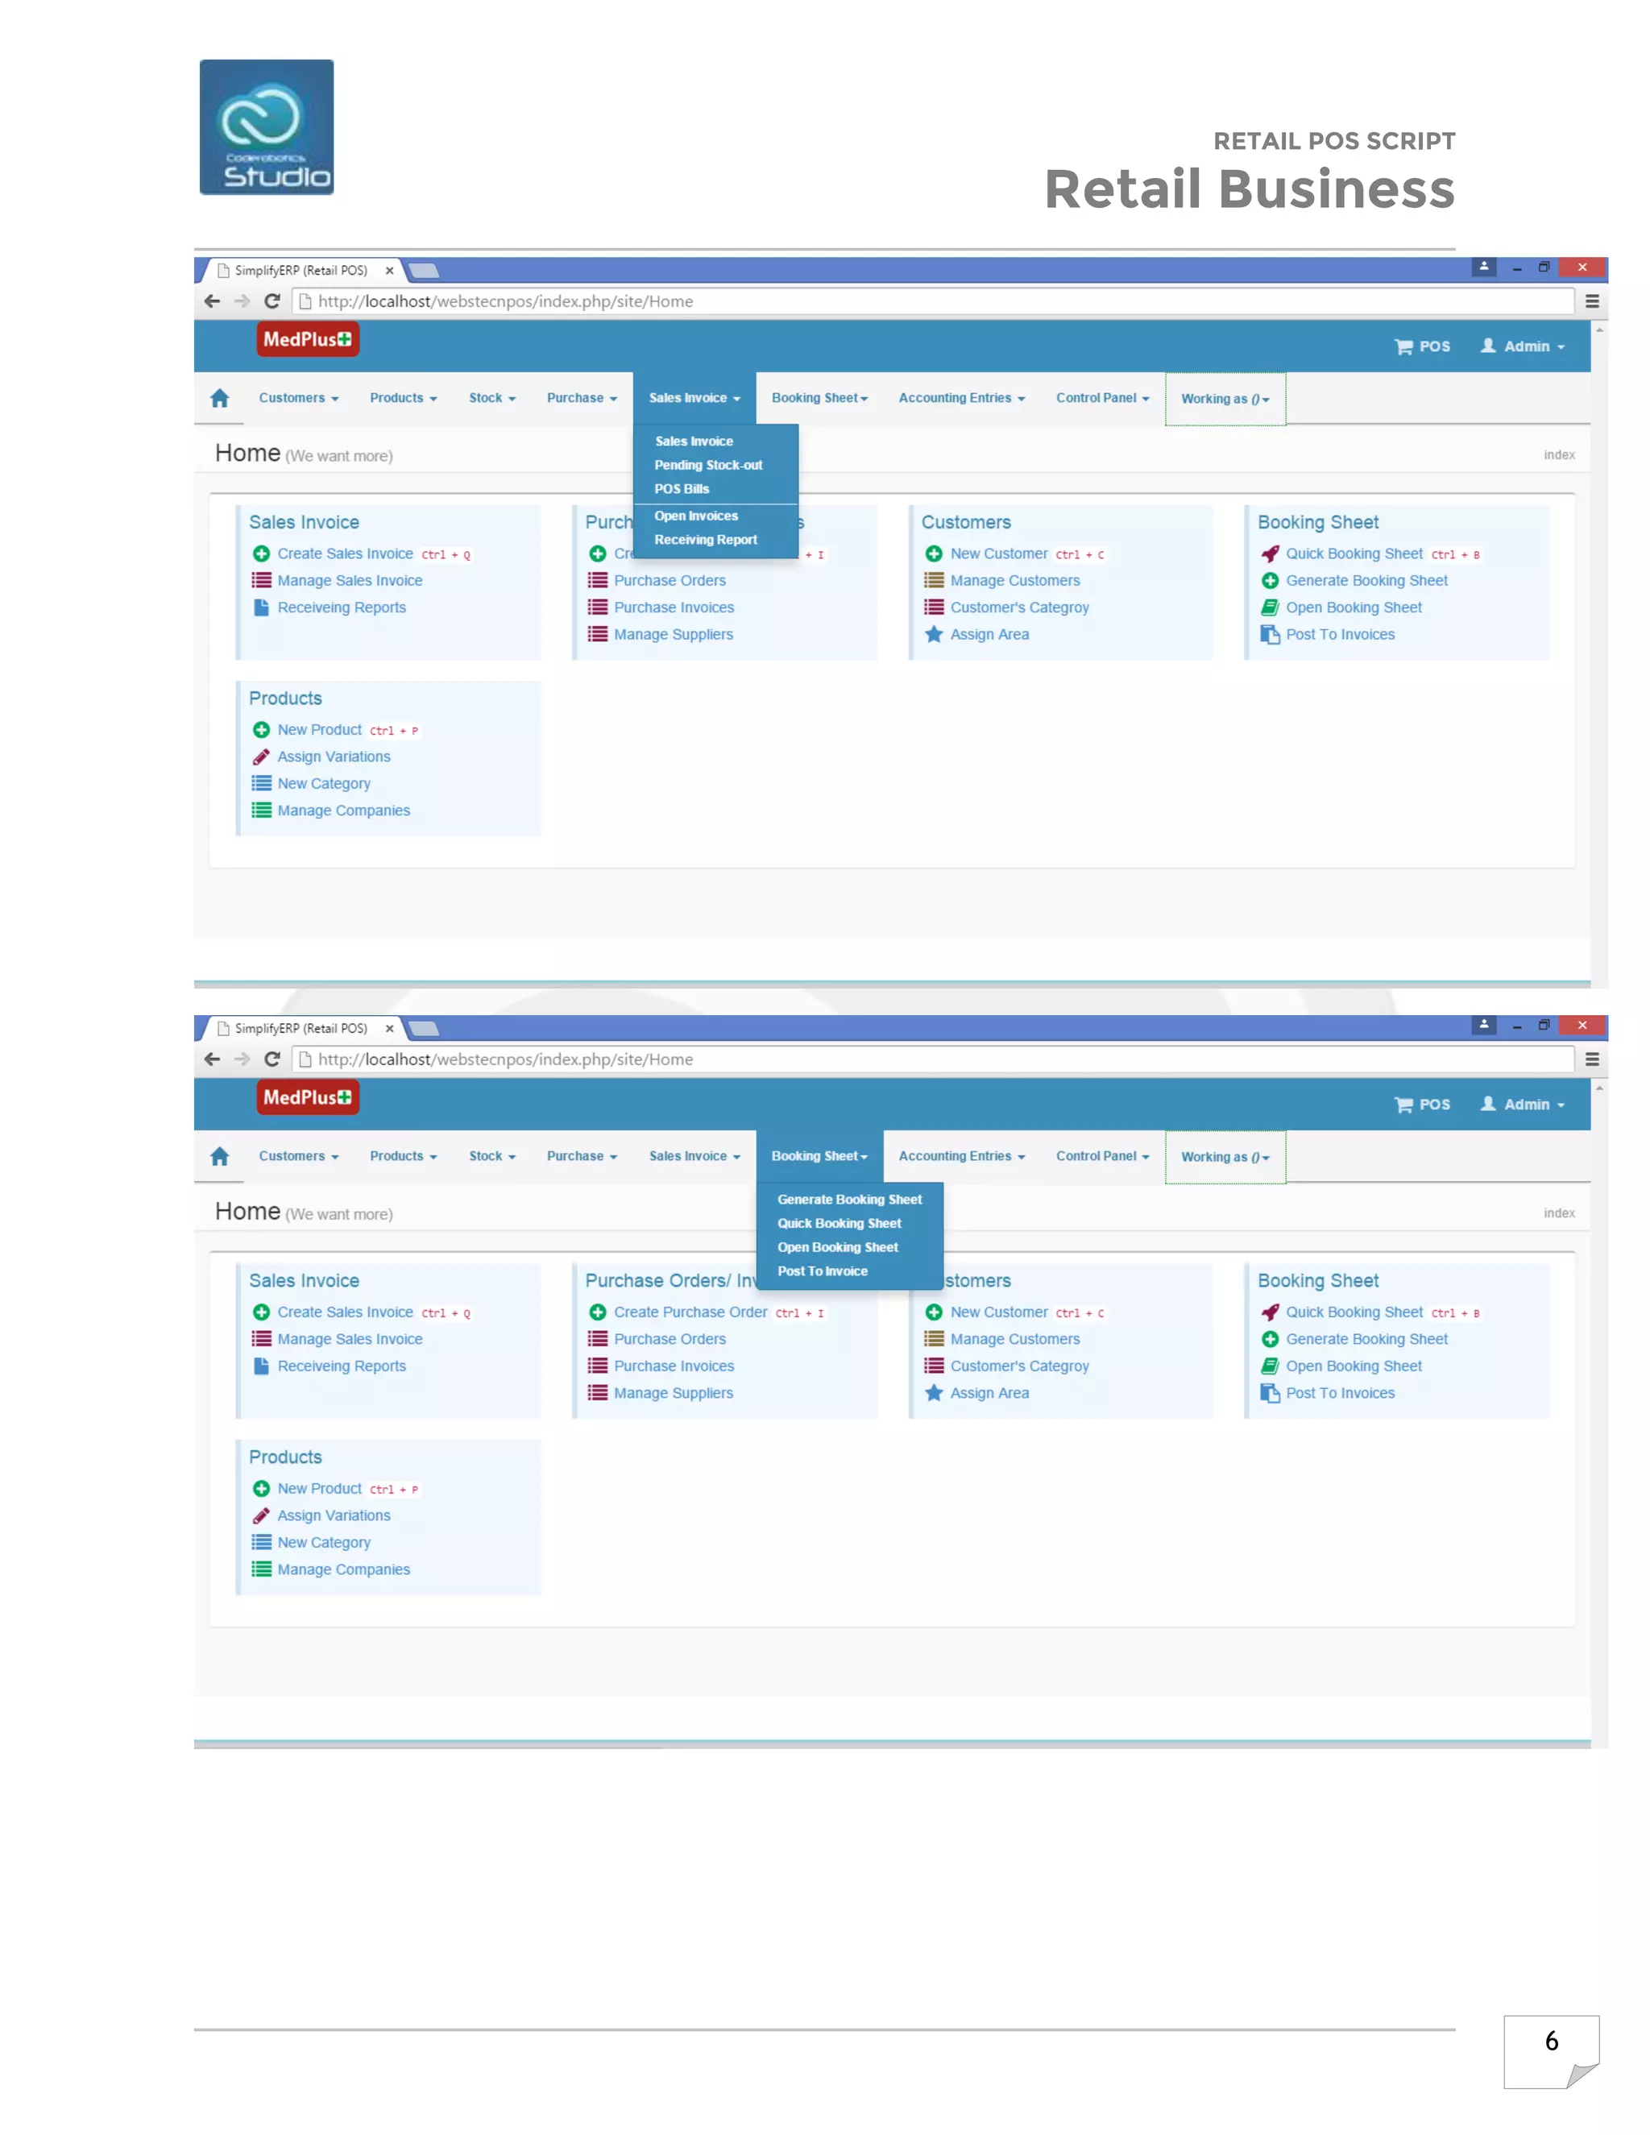Open the Manage Customers link in the top screenshot
Screen dimensions: 1650x2135
1014,581
